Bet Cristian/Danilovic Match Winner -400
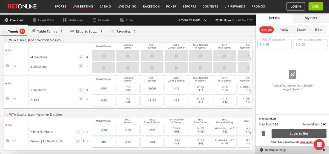 click(103, 142)
